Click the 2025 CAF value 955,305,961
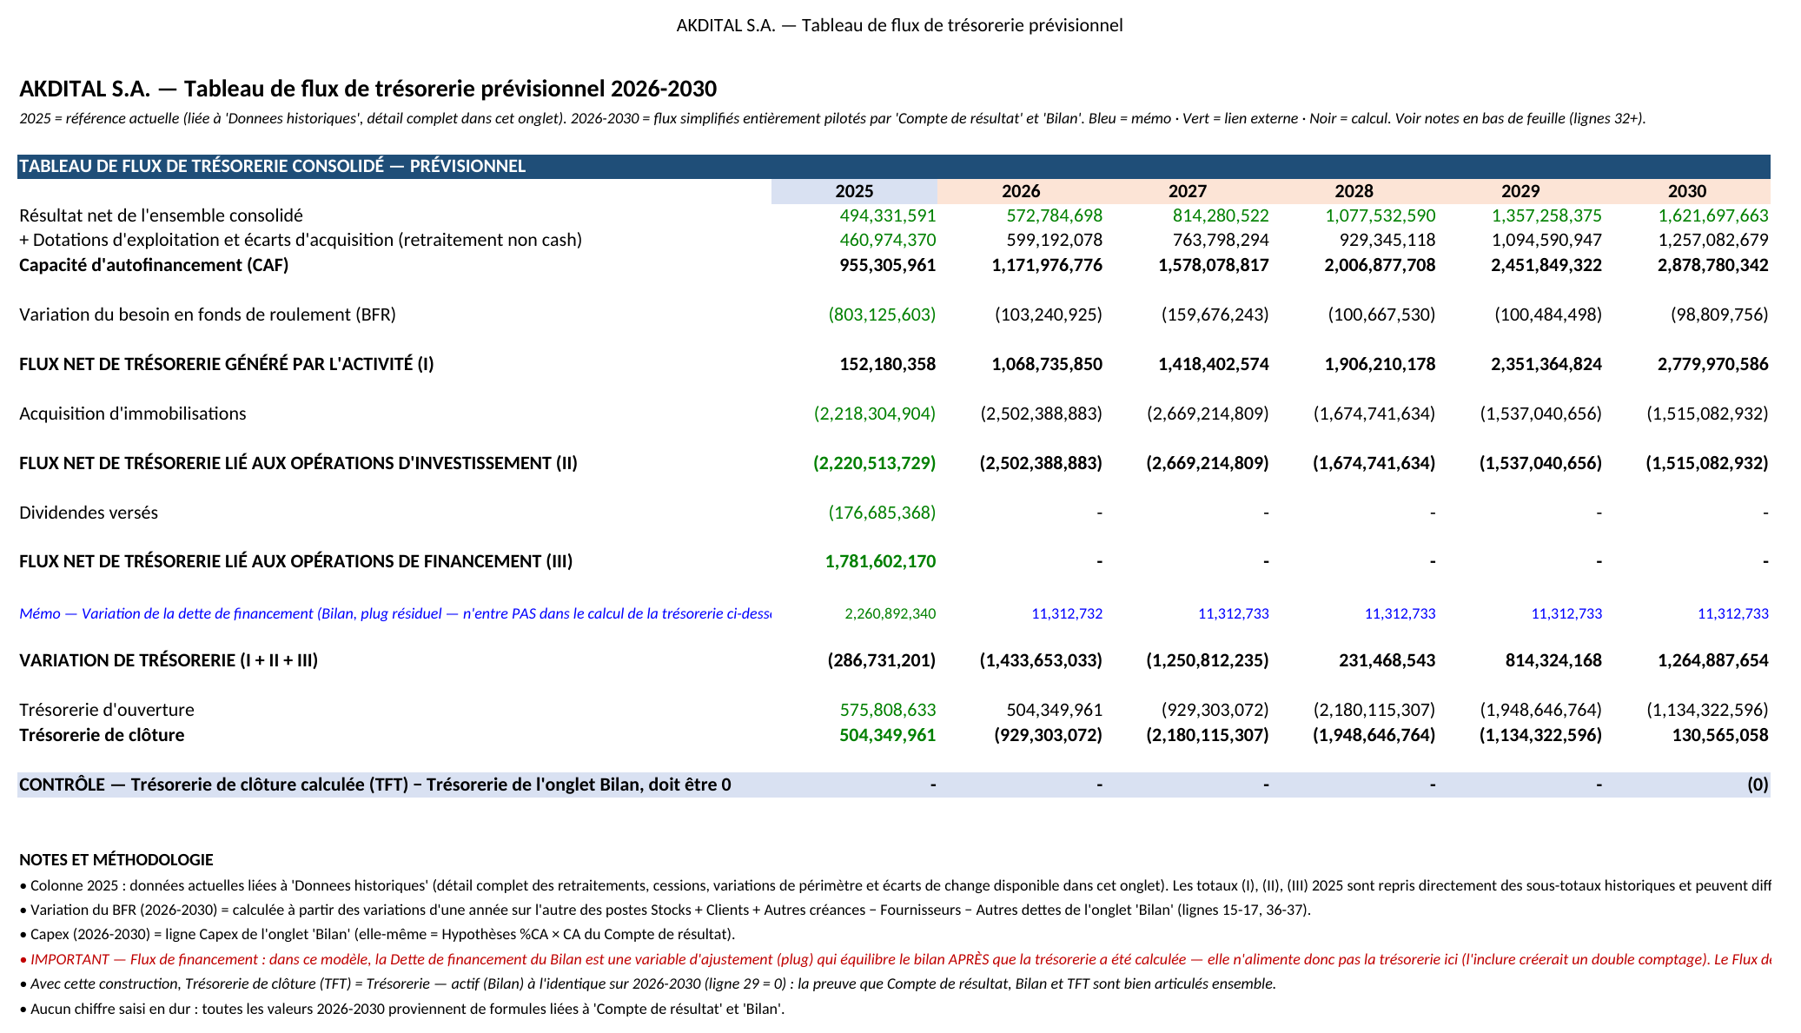Screen dimensions: 1801x1033 pos(888,265)
